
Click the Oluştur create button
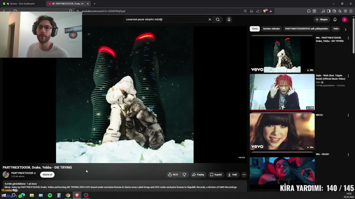click(321, 19)
